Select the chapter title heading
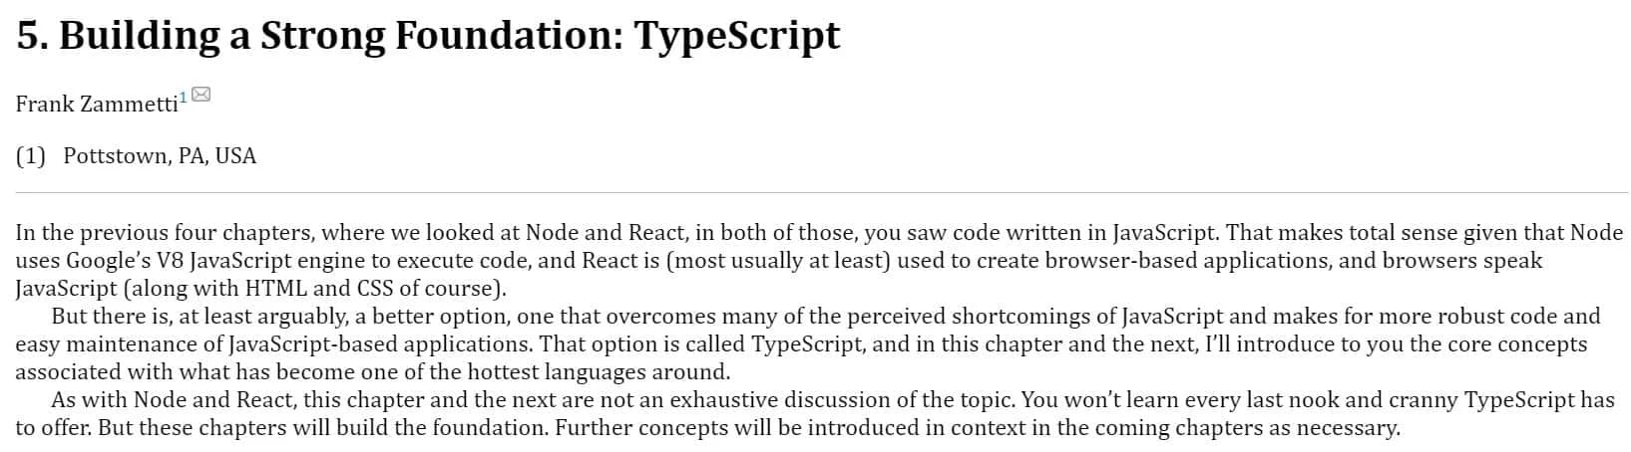 click(x=429, y=36)
